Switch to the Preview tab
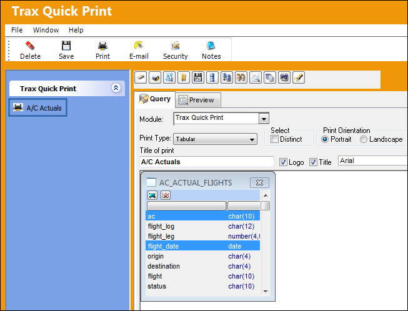The image size is (408, 311). (197, 100)
